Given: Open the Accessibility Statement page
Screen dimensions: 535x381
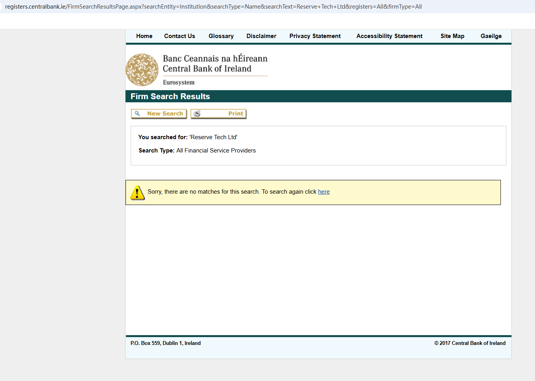Looking at the screenshot, I should pos(389,36).
